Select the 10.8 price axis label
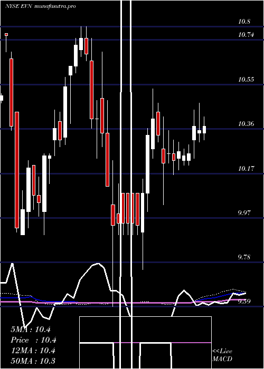The image size is (264, 369). [x=244, y=22]
